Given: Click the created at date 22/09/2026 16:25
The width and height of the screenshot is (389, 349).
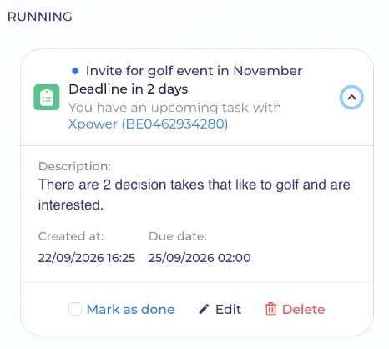Looking at the screenshot, I should coord(87,258).
